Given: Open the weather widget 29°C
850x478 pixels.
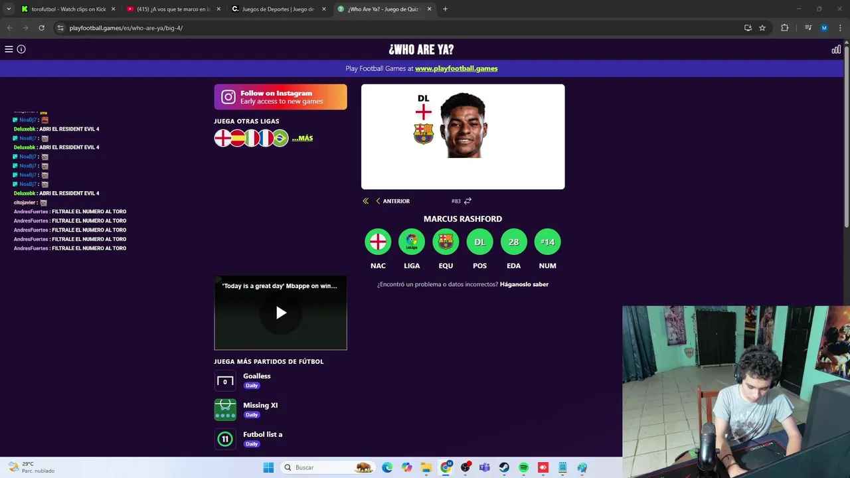Looking at the screenshot, I should [31, 467].
